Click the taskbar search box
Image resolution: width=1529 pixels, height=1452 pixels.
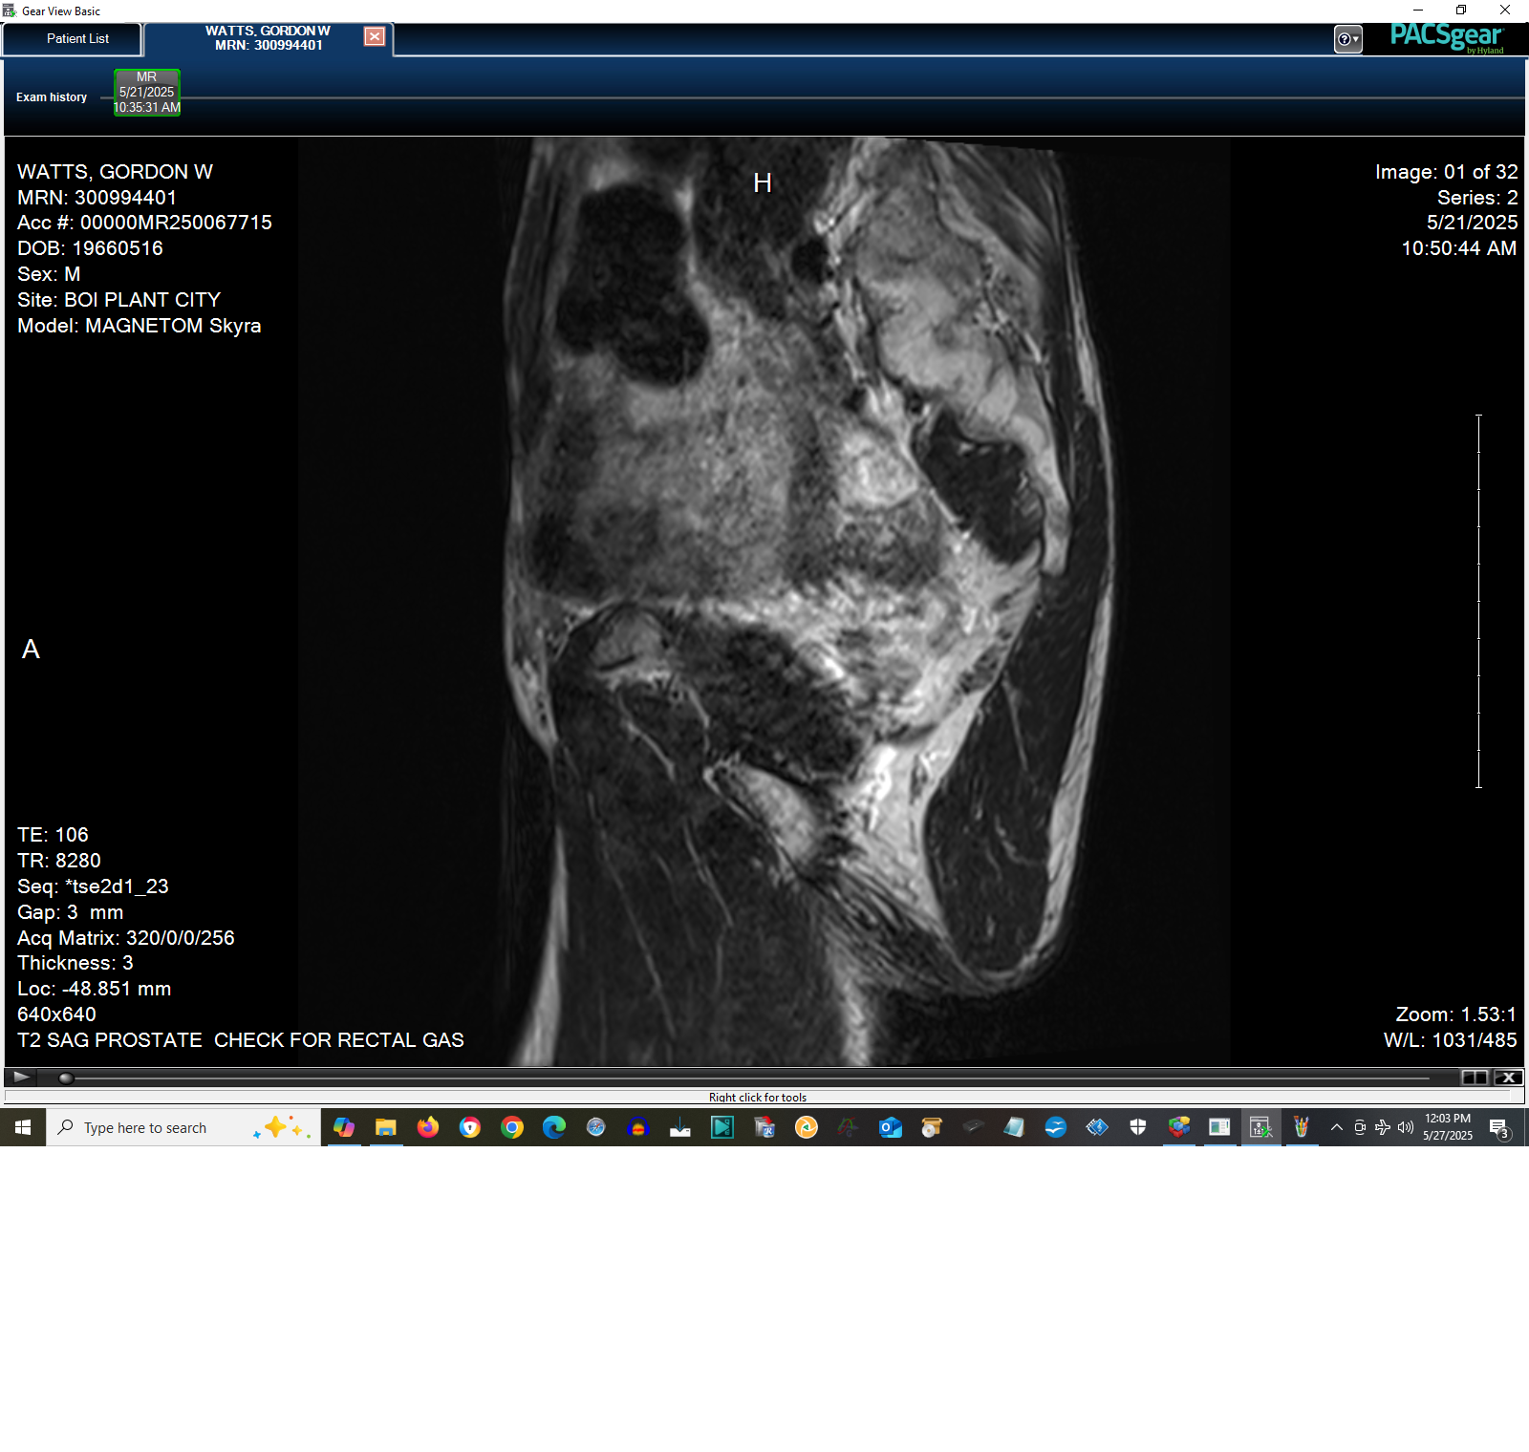pyautogui.click(x=183, y=1127)
